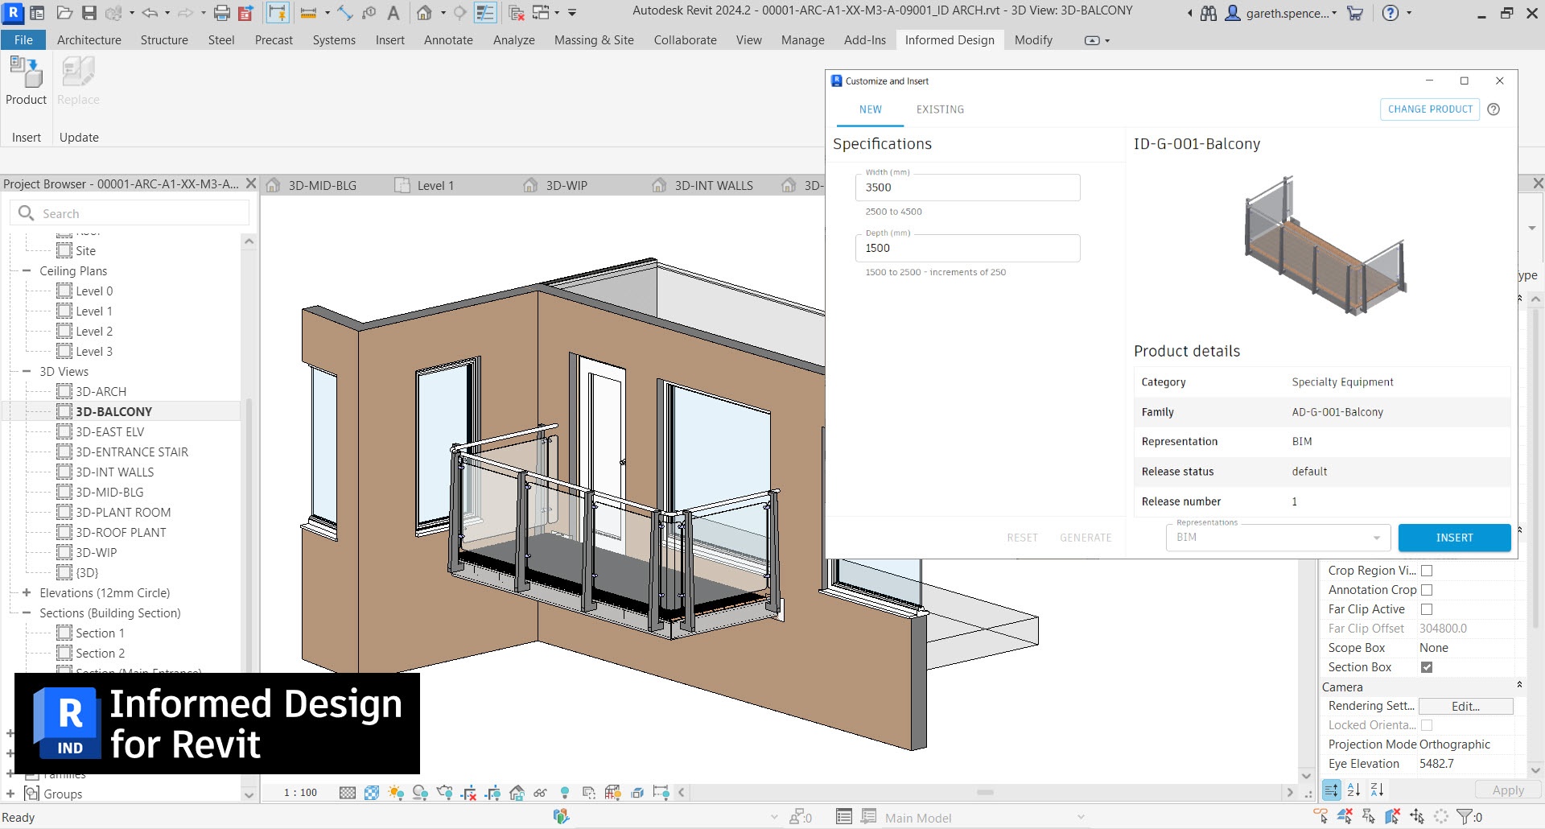Image resolution: width=1545 pixels, height=829 pixels.
Task: Open the Default 3D View house icon
Action: coord(424,13)
